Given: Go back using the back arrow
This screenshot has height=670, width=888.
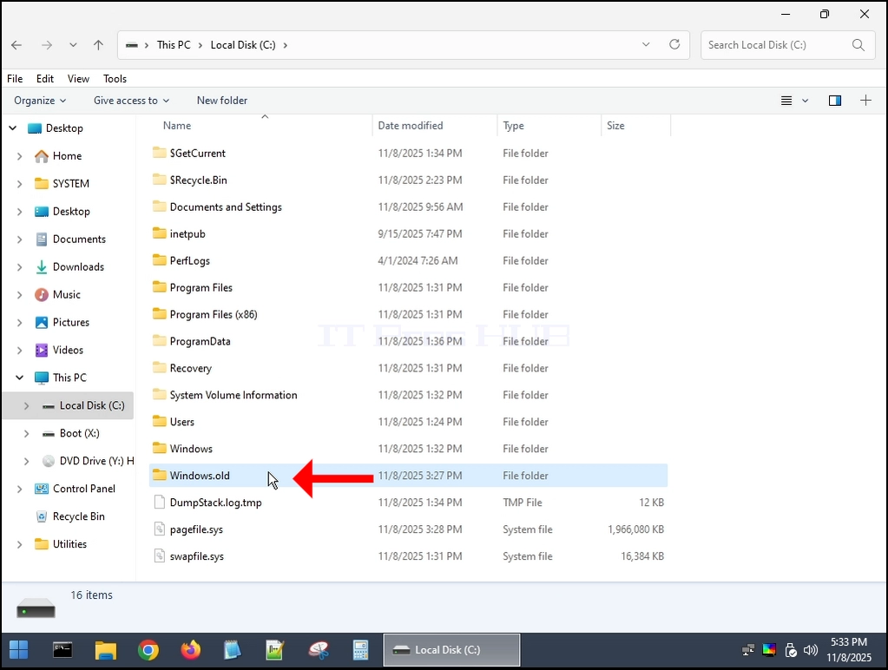Looking at the screenshot, I should (16, 45).
